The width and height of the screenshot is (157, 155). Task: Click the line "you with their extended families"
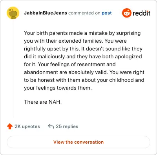75,41
